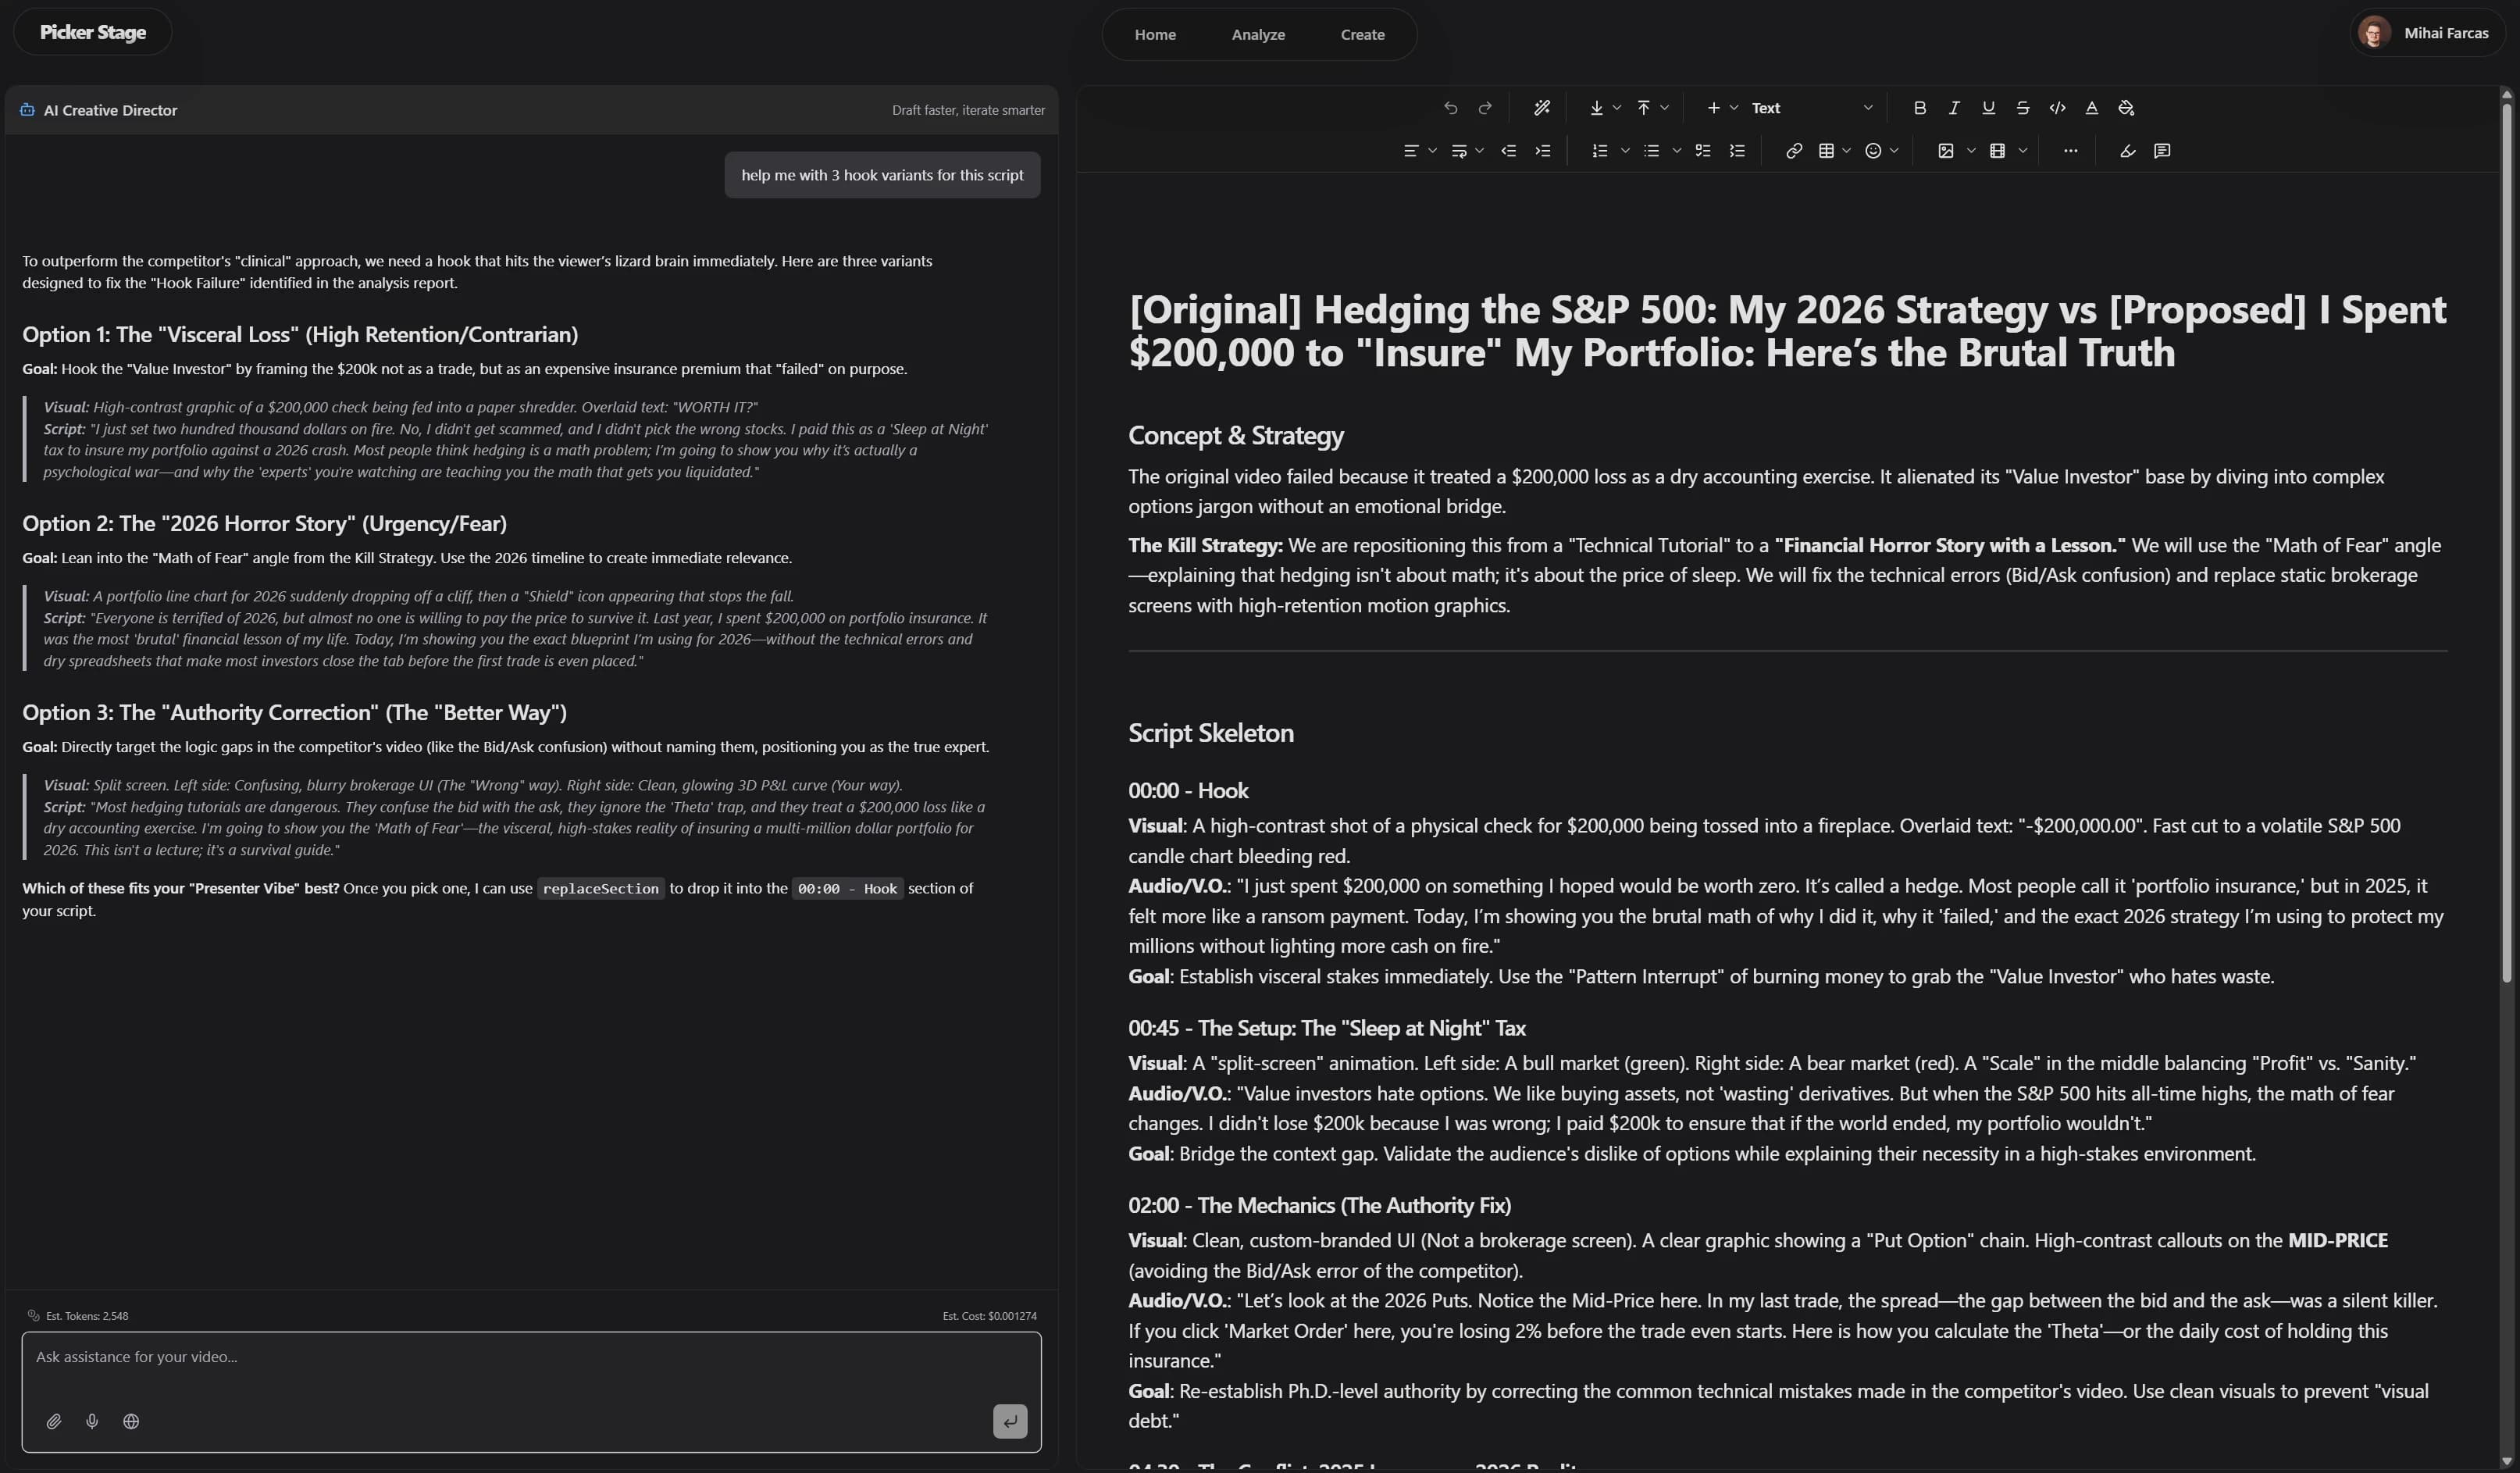Switch to the Analyze tab
The width and height of the screenshot is (2520, 1473).
click(x=1259, y=34)
